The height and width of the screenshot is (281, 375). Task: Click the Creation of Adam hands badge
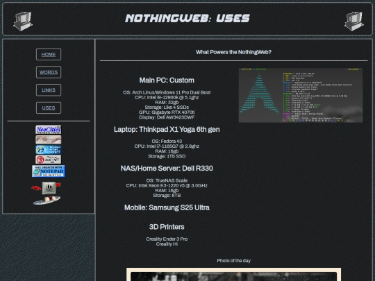click(x=49, y=139)
